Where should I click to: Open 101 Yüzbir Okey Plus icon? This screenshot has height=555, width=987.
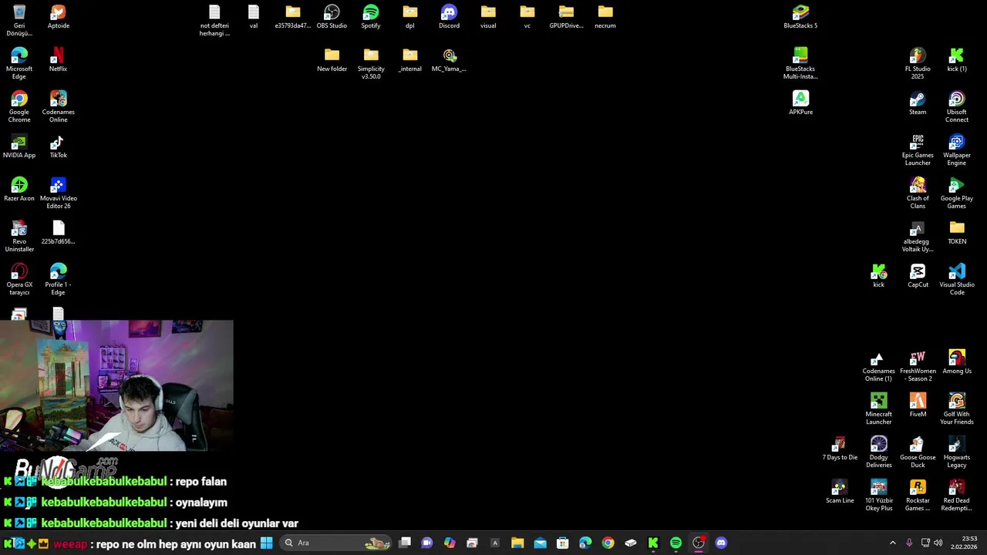tap(878, 496)
